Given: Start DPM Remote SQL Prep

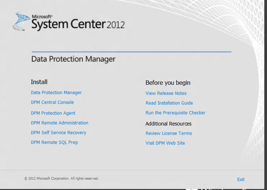Looking at the screenshot, I should coord(54,142).
